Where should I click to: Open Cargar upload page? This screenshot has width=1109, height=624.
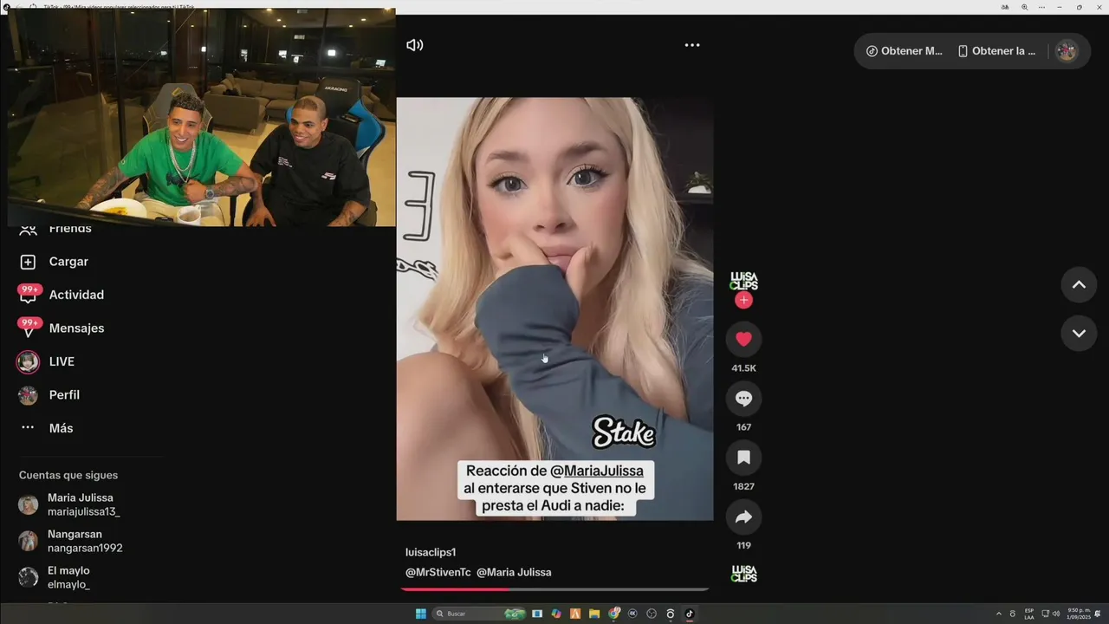(68, 262)
